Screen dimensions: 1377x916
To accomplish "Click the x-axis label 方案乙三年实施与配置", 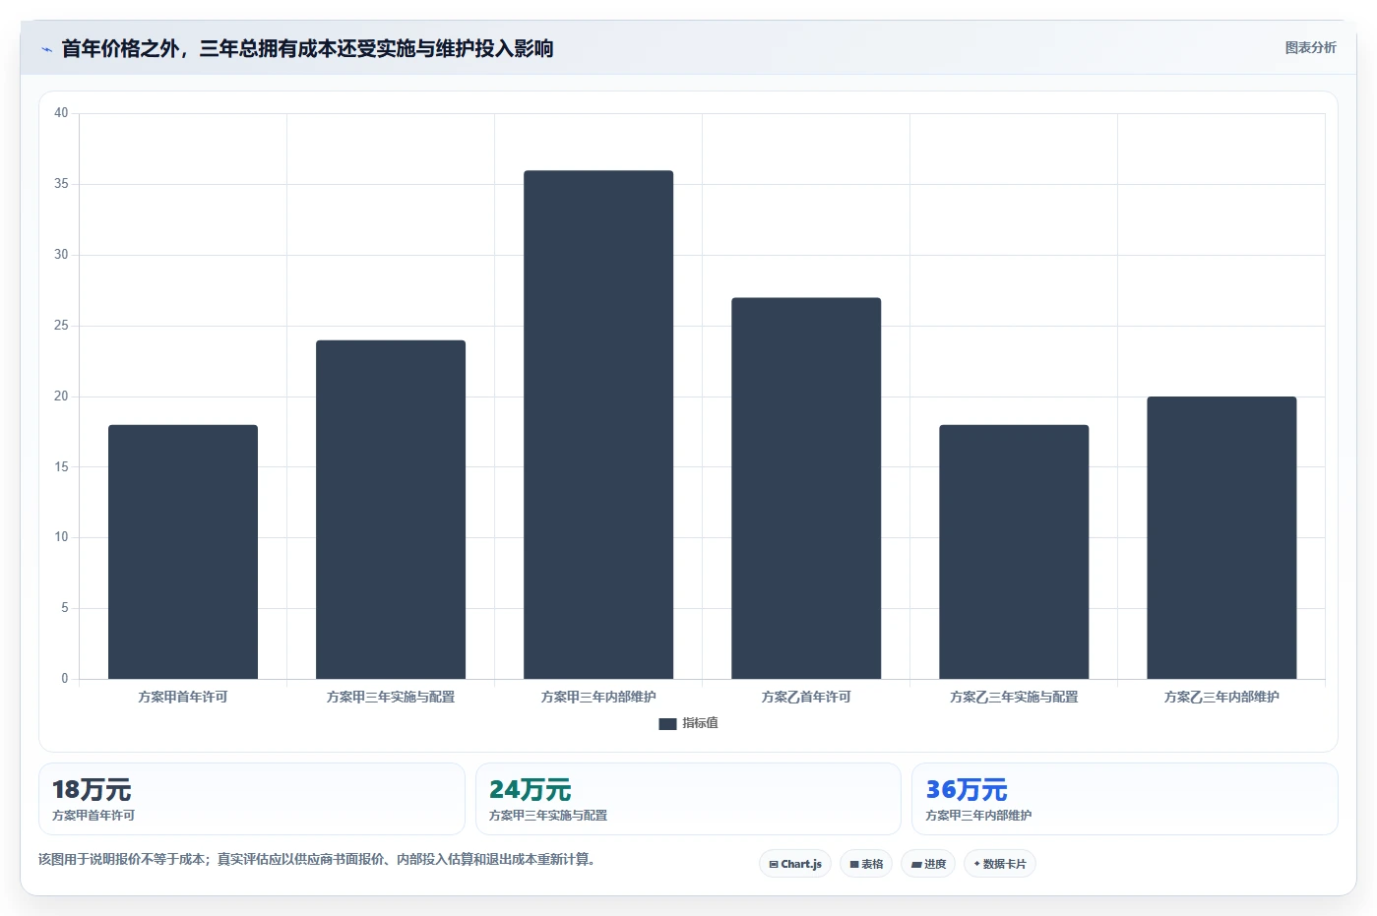I will point(1014,697).
